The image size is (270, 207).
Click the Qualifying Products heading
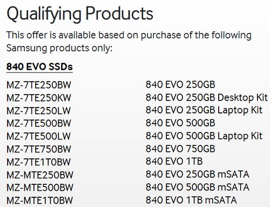coord(80,15)
